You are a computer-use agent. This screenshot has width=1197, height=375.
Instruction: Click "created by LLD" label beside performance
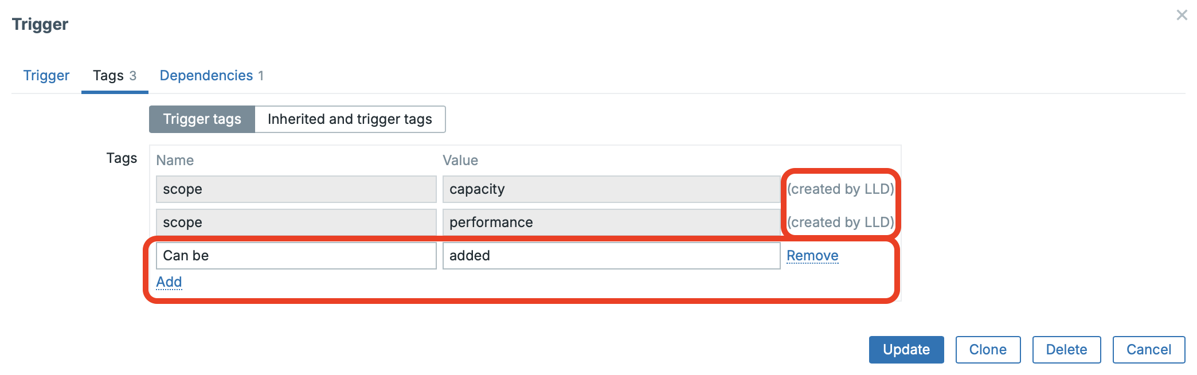click(840, 222)
